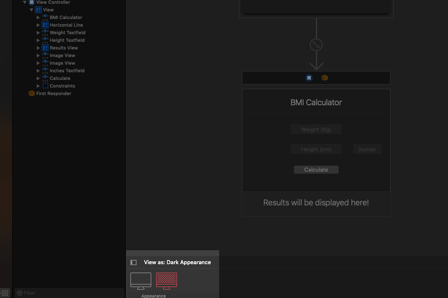Image resolution: width=448 pixels, height=298 pixels.
Task: Click the Results View icon in the outline
Action: 45,48
